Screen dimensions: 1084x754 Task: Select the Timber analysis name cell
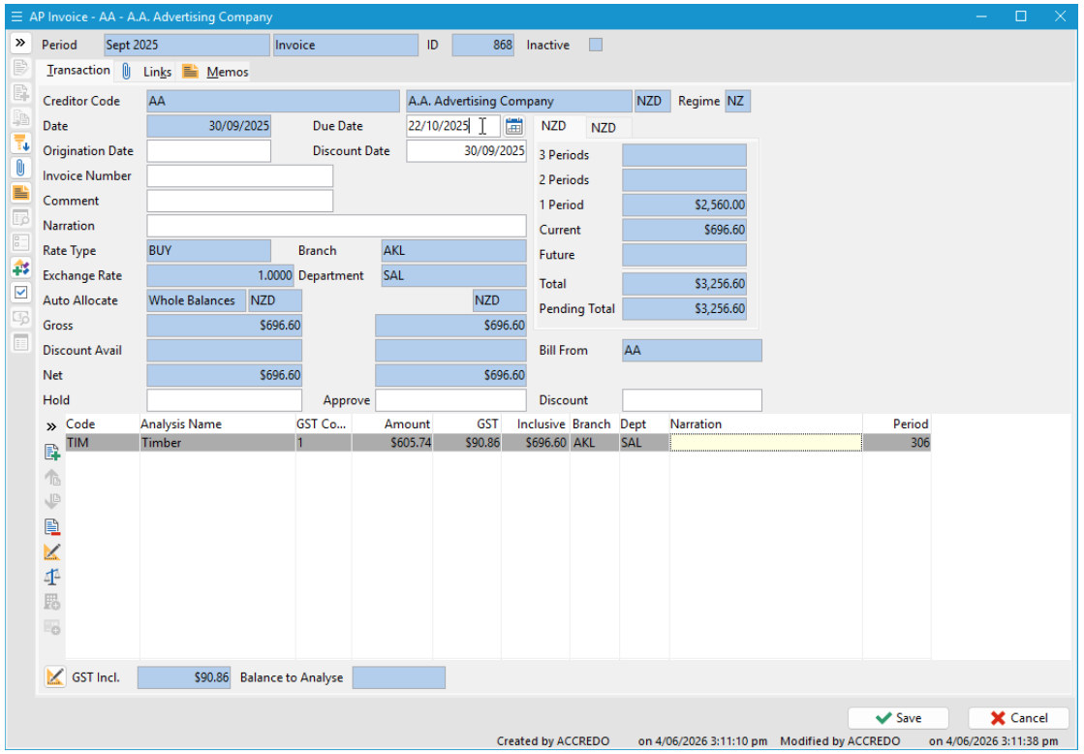tap(217, 443)
